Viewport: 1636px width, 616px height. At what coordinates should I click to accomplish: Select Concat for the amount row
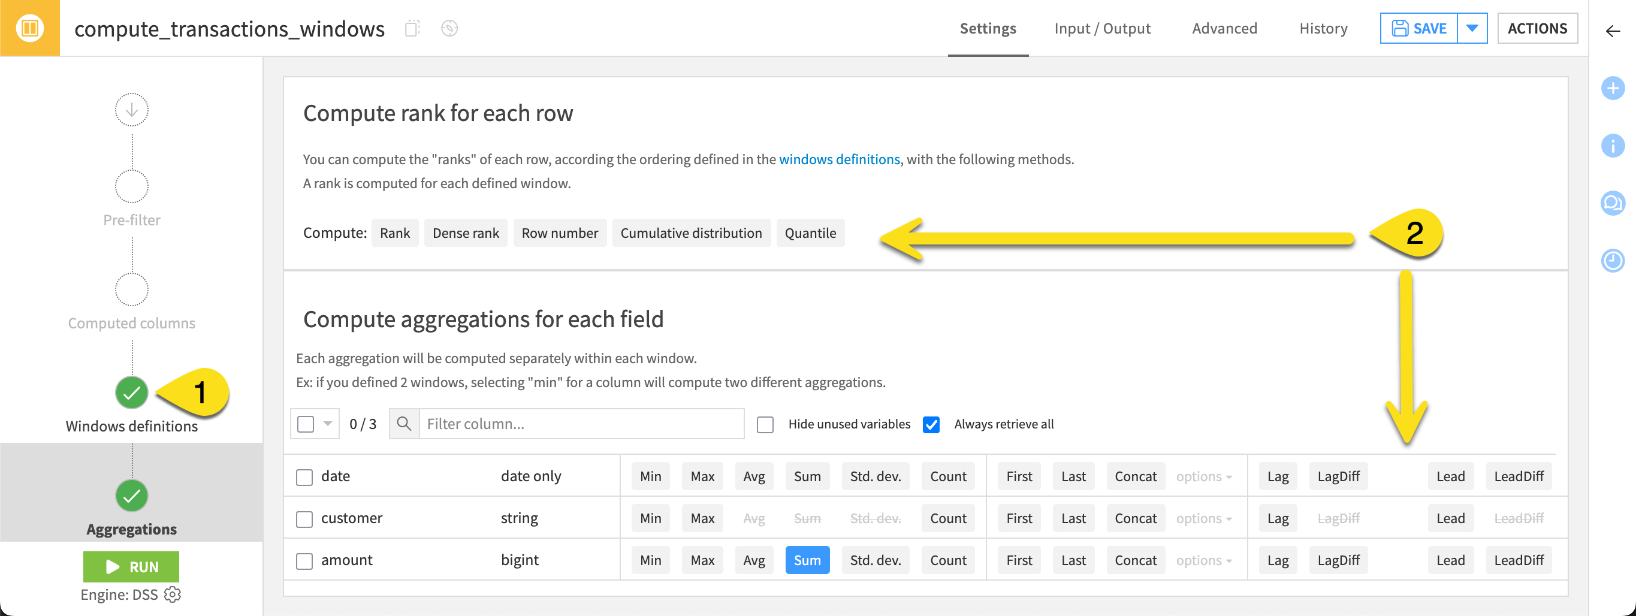[x=1136, y=560]
